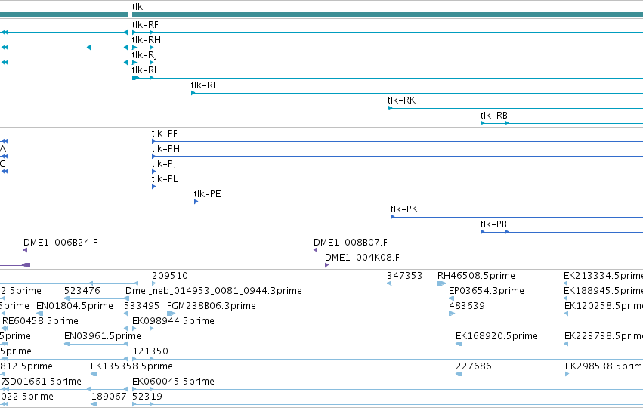Image resolution: width=643 pixels, height=408 pixels.
Task: Click the EK168920.5prime arrow glyph
Action: (x=459, y=344)
